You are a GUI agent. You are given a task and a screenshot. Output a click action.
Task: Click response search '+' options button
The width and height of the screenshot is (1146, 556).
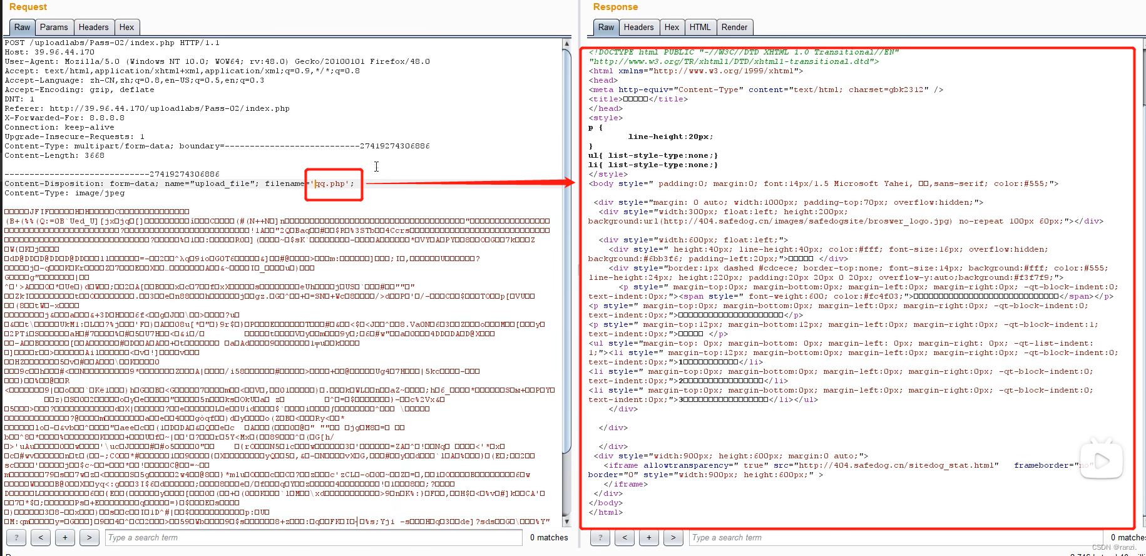click(x=649, y=537)
